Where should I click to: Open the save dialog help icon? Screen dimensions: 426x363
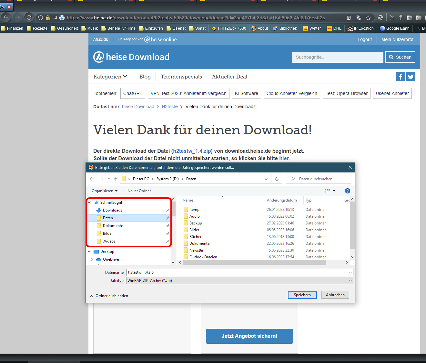pos(348,191)
